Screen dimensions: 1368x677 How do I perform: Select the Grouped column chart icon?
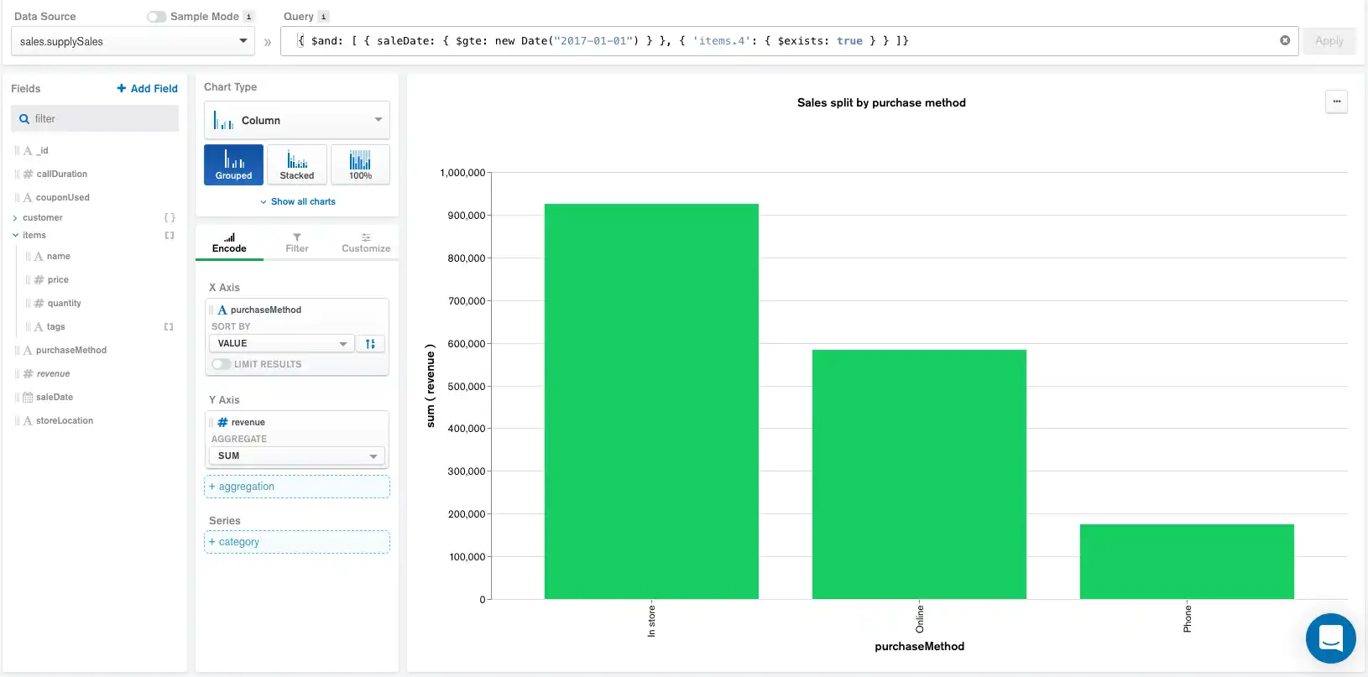(233, 164)
